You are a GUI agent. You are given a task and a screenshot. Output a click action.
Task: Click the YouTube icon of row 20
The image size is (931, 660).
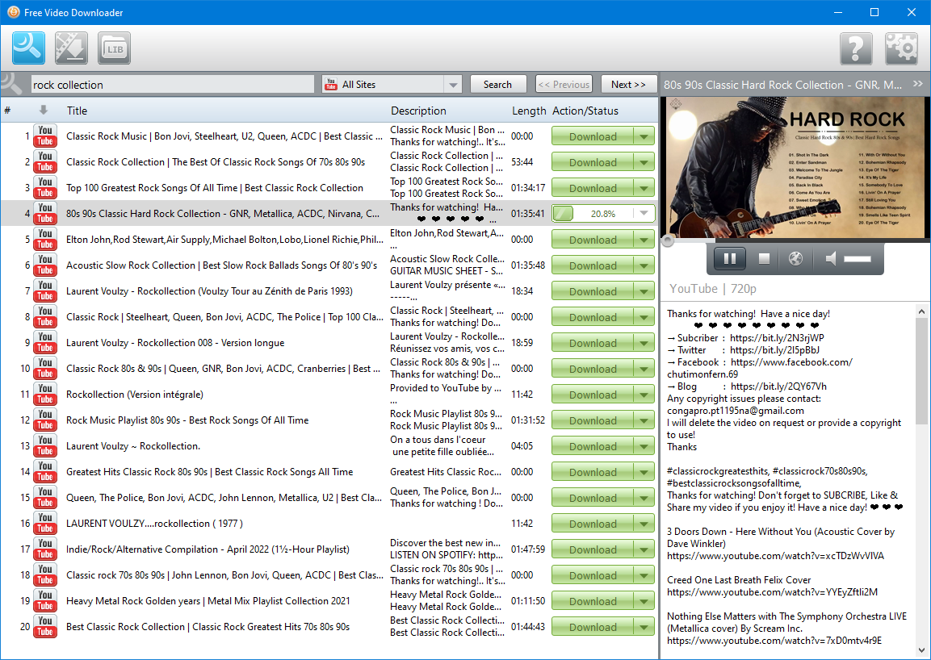[45, 627]
